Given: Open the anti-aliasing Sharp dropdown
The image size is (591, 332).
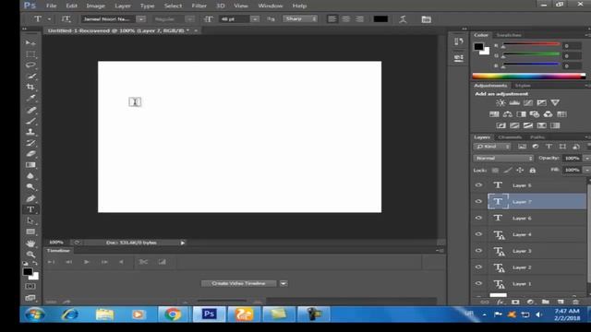Looking at the screenshot, I should point(300,18).
